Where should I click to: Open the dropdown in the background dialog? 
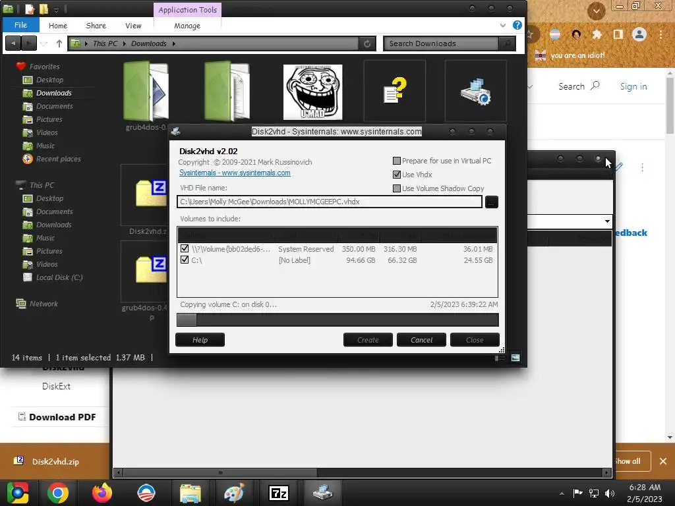607,221
